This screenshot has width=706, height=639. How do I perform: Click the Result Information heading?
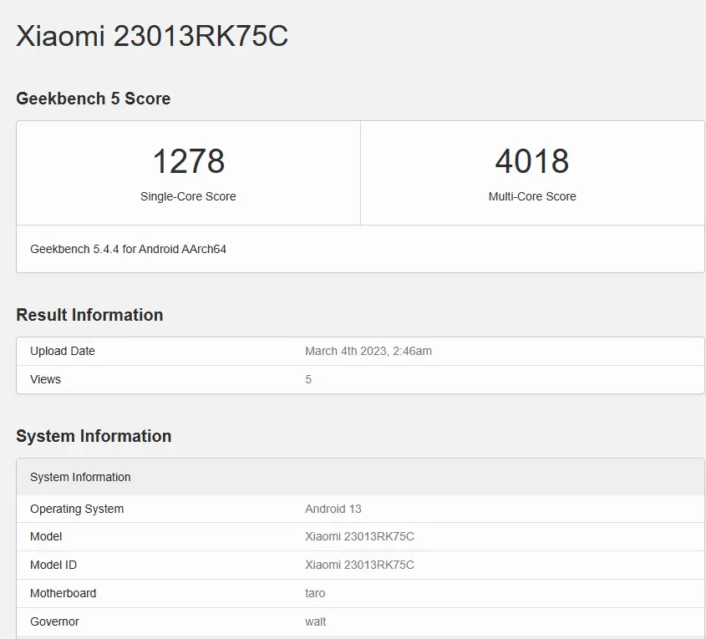click(89, 315)
